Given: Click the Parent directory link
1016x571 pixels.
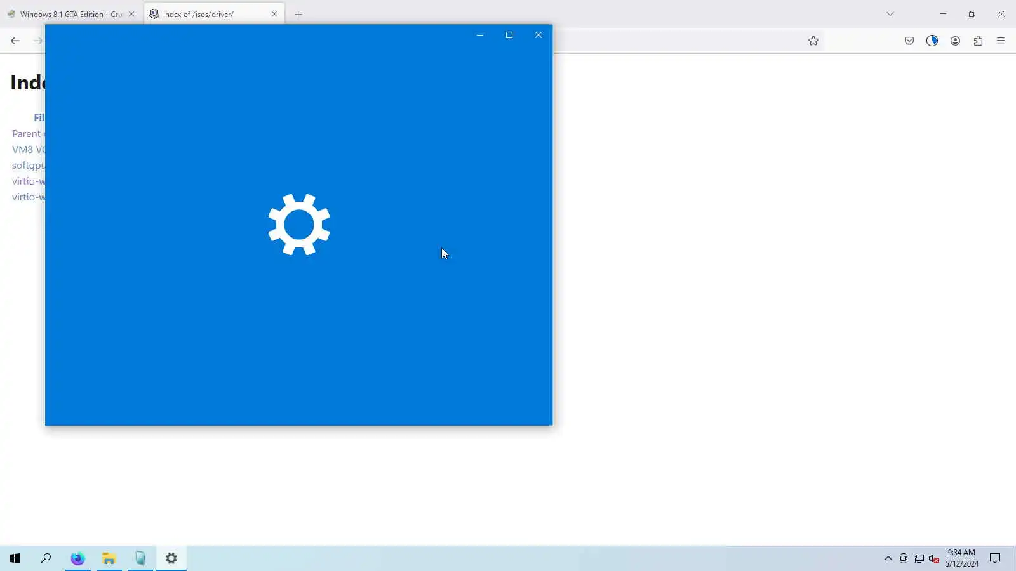Looking at the screenshot, I should 28,134.
